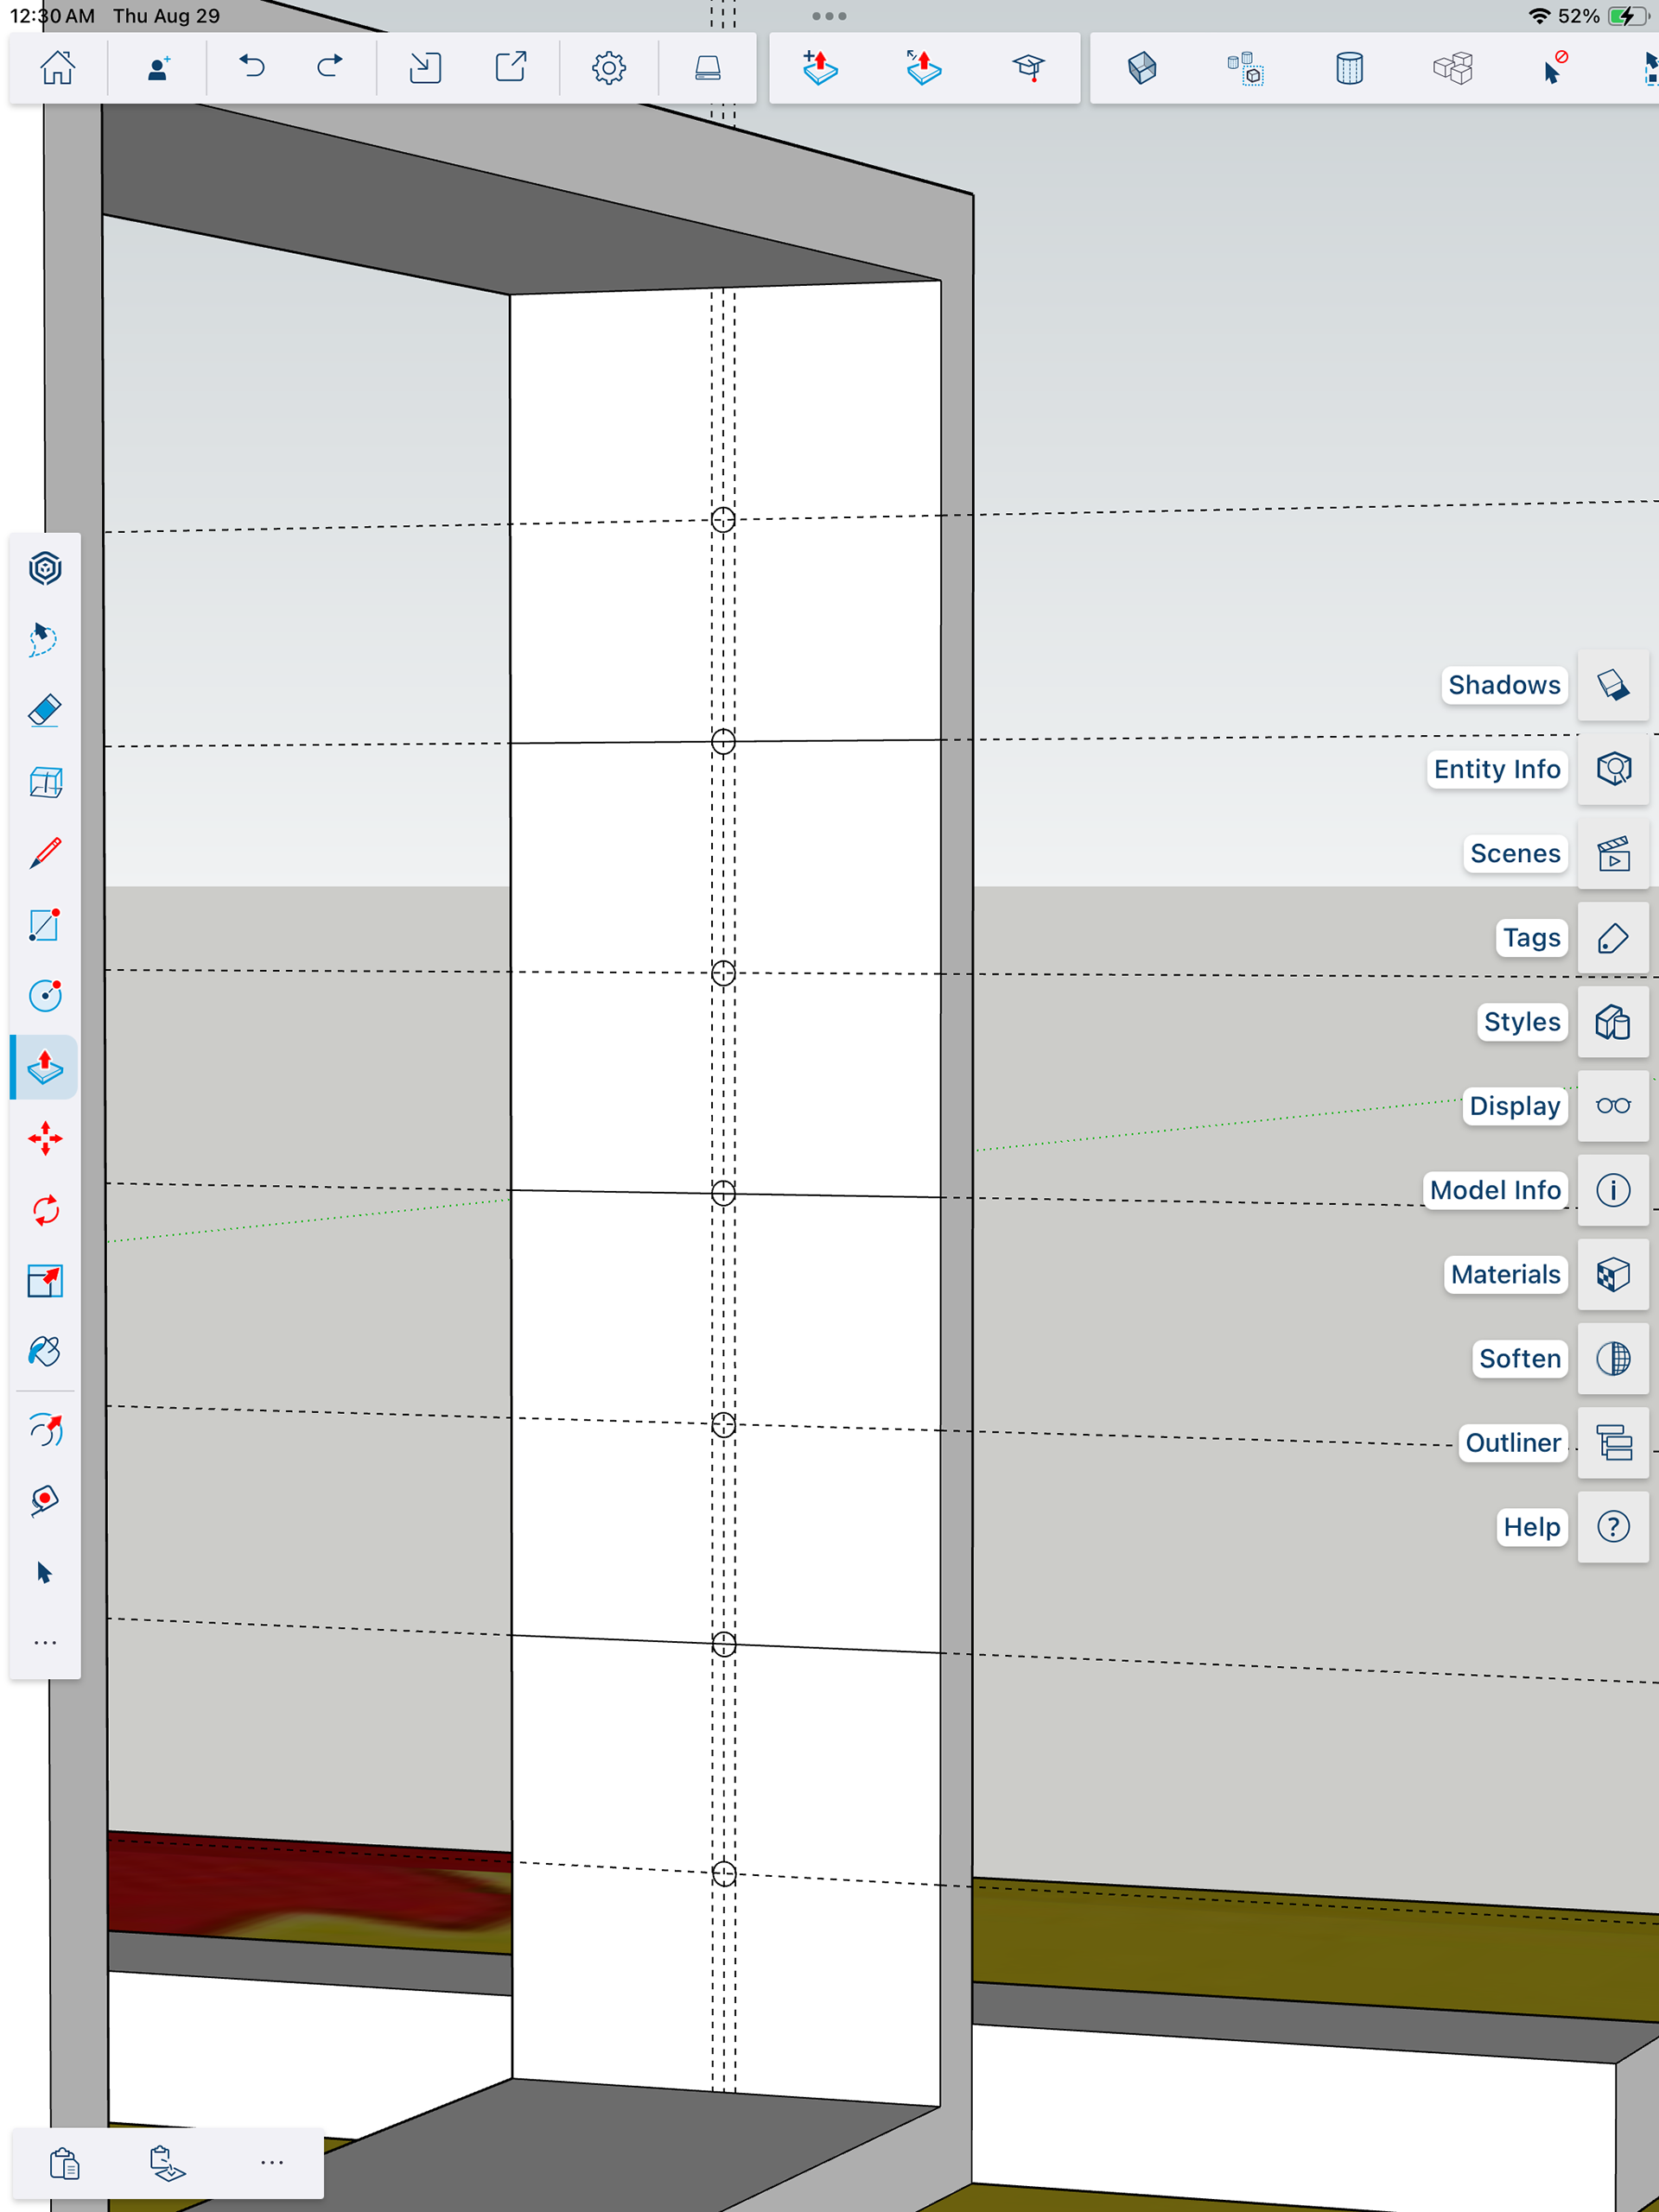Viewport: 1659px width, 2212px height.
Task: Select the Pencil line tool
Action: pos(45,853)
